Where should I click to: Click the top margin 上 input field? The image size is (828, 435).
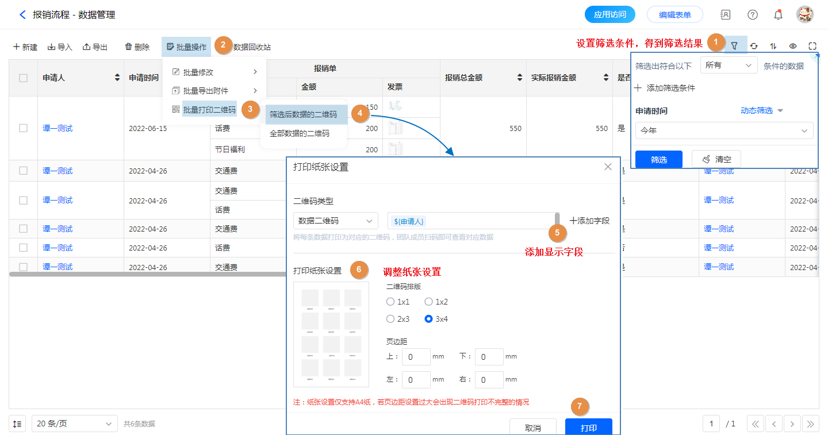(x=416, y=357)
